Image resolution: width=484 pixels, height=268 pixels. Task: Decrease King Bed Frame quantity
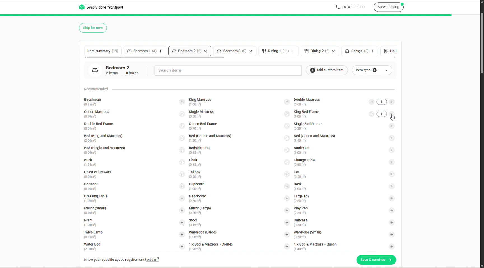pyautogui.click(x=371, y=114)
